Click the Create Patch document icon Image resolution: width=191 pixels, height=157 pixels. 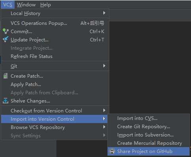pos(6,76)
